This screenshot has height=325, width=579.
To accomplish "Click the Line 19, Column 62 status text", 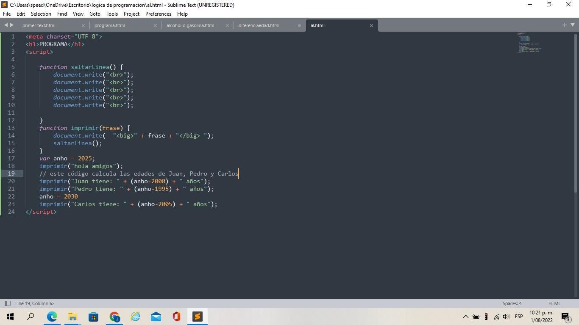I will [x=35, y=303].
